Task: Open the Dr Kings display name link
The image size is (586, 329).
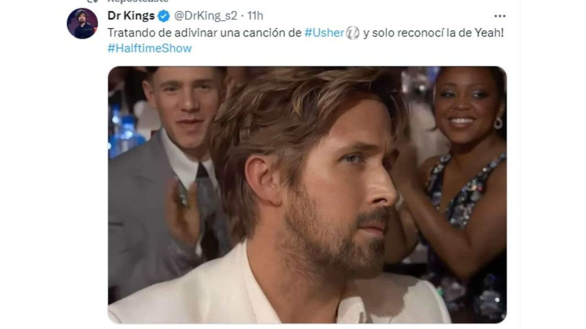Action: (131, 16)
